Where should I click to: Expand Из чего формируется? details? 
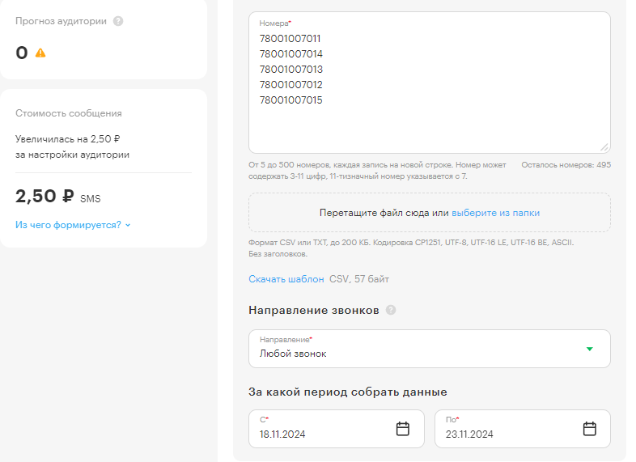(73, 225)
